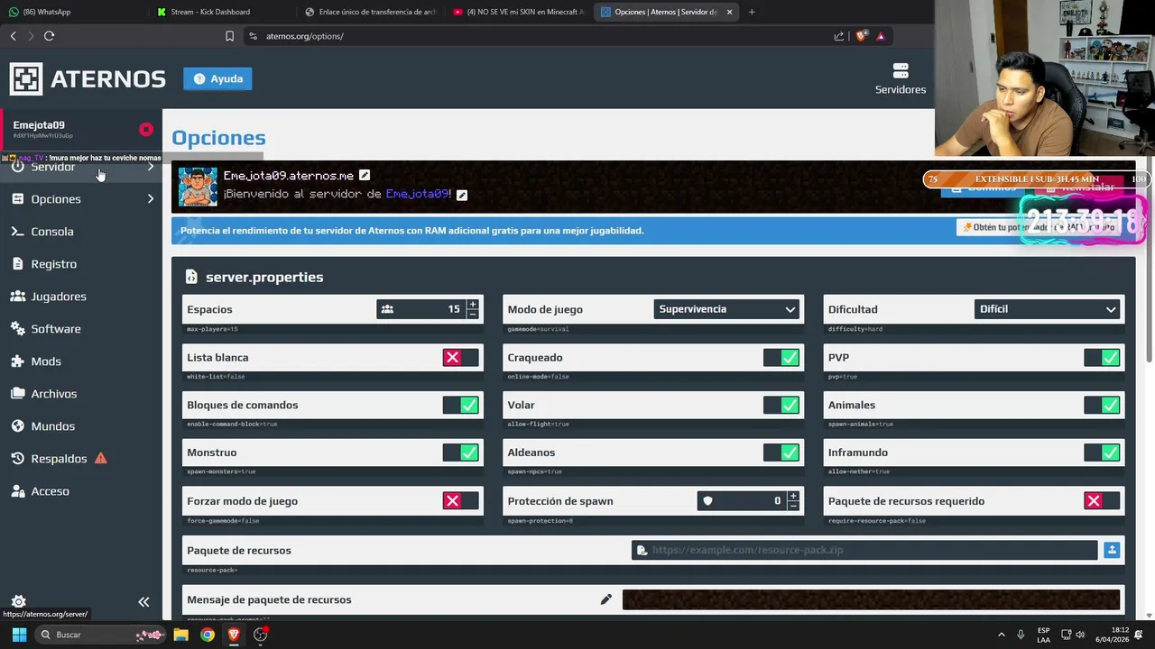This screenshot has height=649, width=1155.
Task: Expand the Servidor submenu chevron
Action: (151, 167)
